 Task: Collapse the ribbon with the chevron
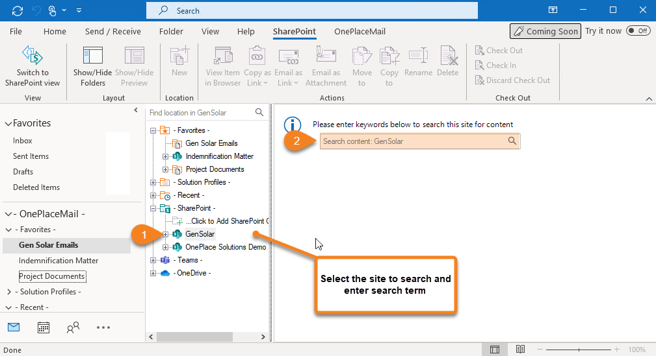649,99
